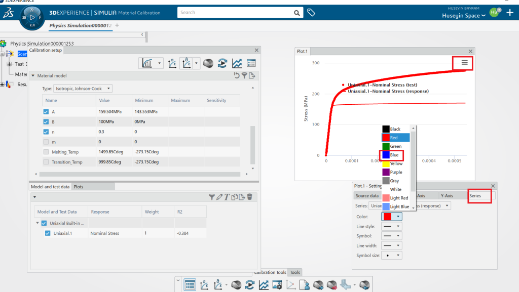Image resolution: width=519 pixels, height=292 pixels.
Task: Toggle the Uniaxial.1 test data checkbox
Action: point(48,233)
